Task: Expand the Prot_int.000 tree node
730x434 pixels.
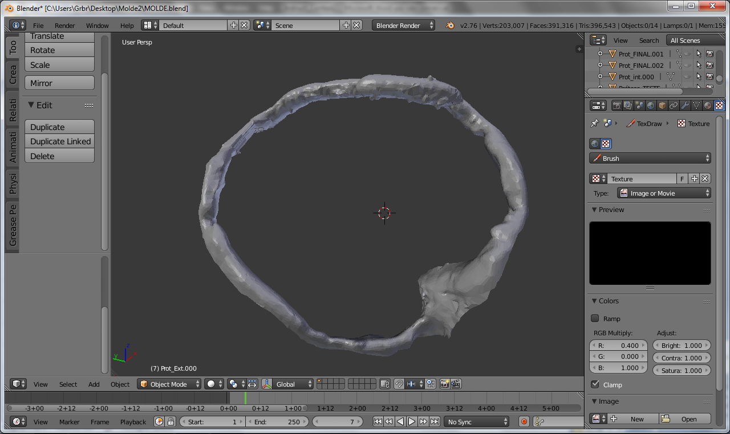Action: tap(600, 77)
